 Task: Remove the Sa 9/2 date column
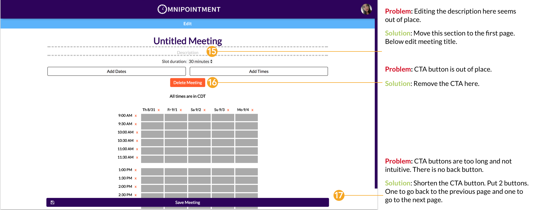coord(204,110)
